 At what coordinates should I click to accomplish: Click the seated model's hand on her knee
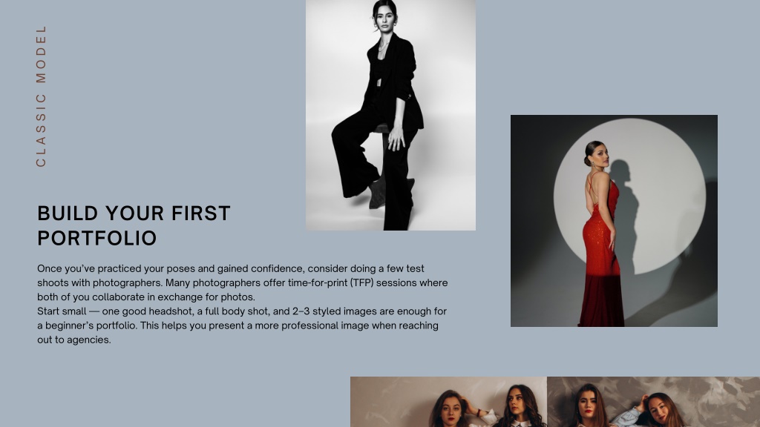(396, 139)
